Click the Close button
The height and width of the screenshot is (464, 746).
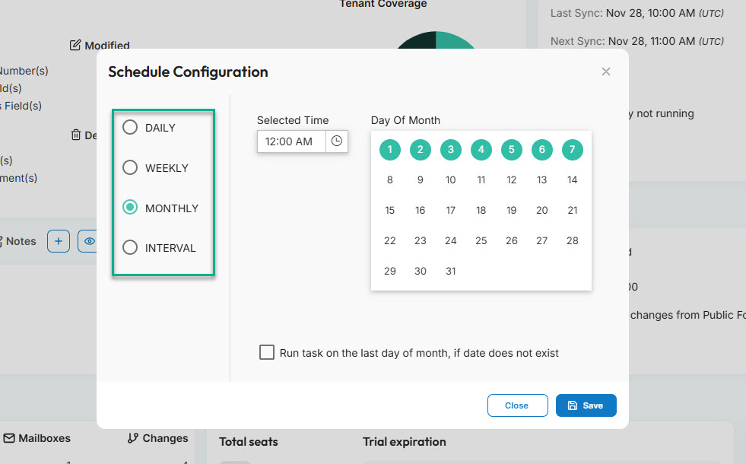tap(517, 405)
